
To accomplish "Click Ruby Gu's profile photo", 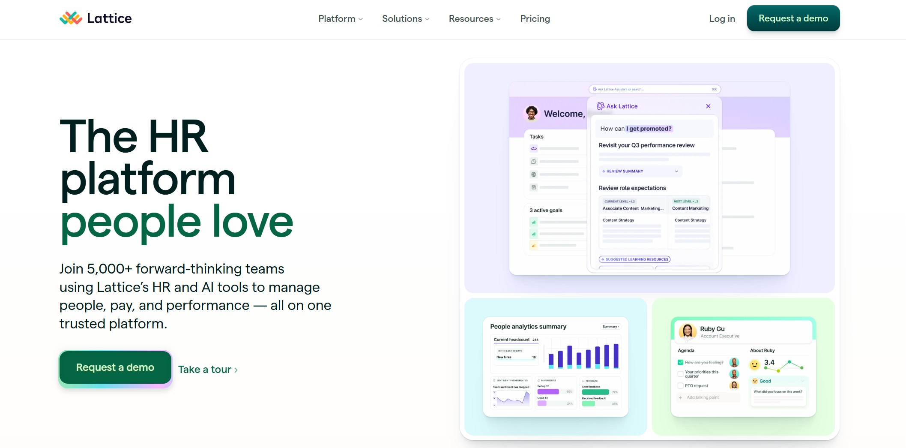I will pos(687,332).
